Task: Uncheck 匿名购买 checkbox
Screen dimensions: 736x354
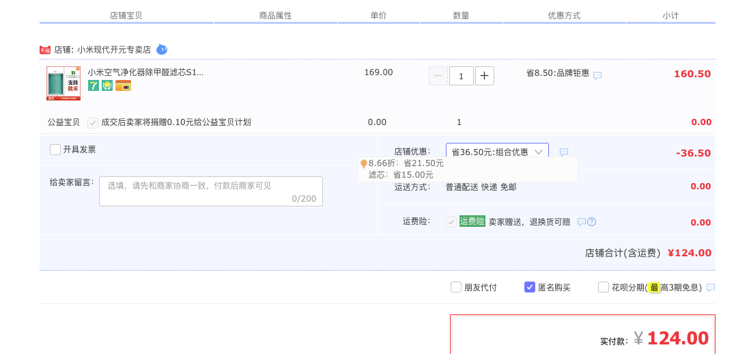Action: coord(530,287)
